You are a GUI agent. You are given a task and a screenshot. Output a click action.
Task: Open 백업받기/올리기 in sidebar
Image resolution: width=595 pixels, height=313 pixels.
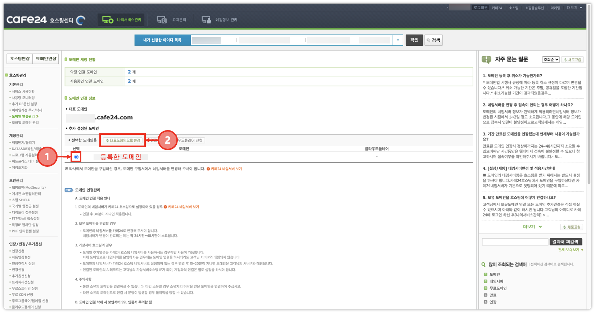[23, 143]
